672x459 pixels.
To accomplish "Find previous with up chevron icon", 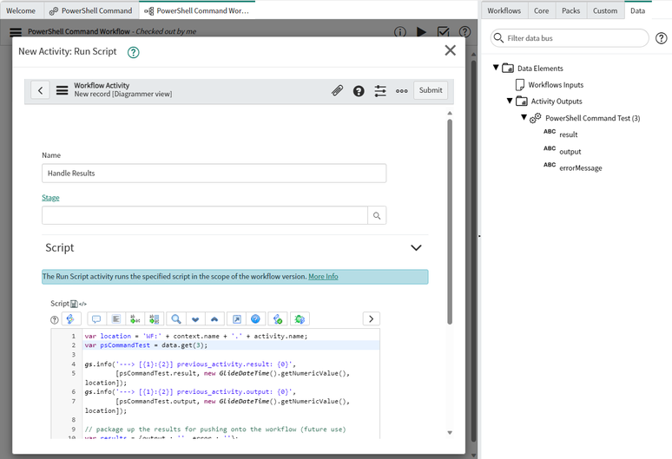I will pos(214,319).
